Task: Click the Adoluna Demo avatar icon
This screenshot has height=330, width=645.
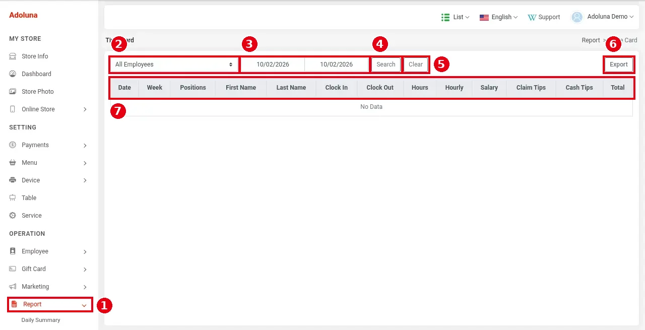Action: (x=577, y=17)
